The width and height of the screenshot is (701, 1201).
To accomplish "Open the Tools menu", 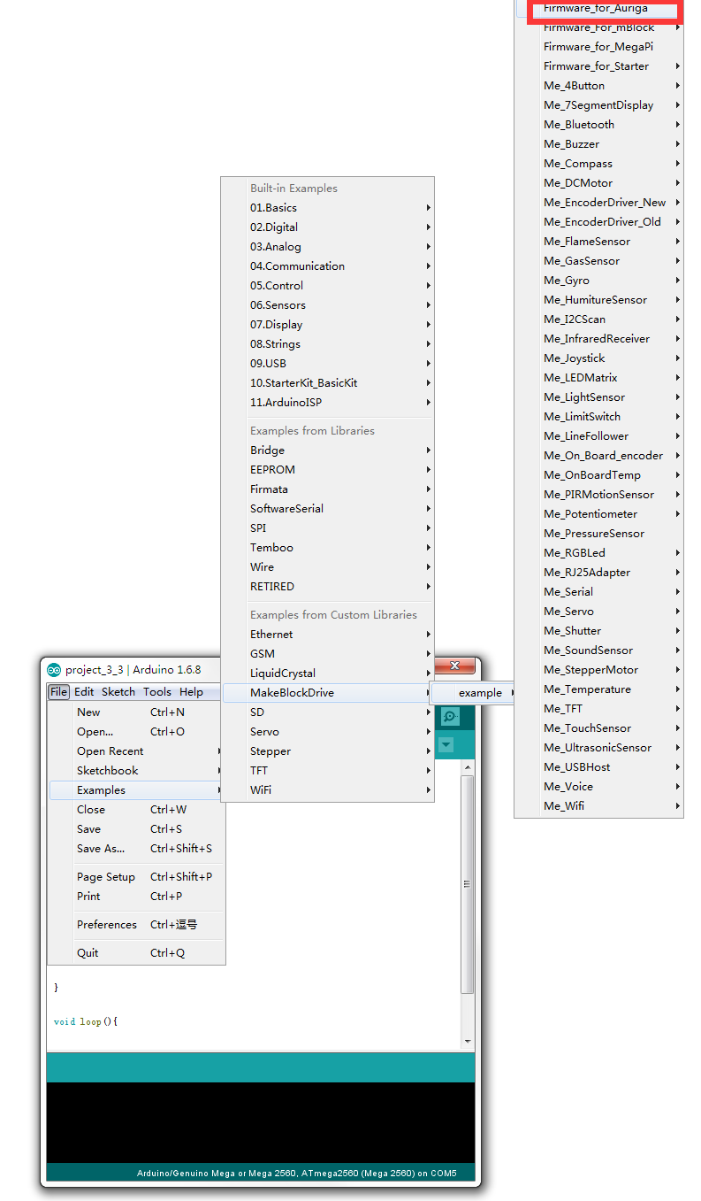I will click(x=157, y=692).
